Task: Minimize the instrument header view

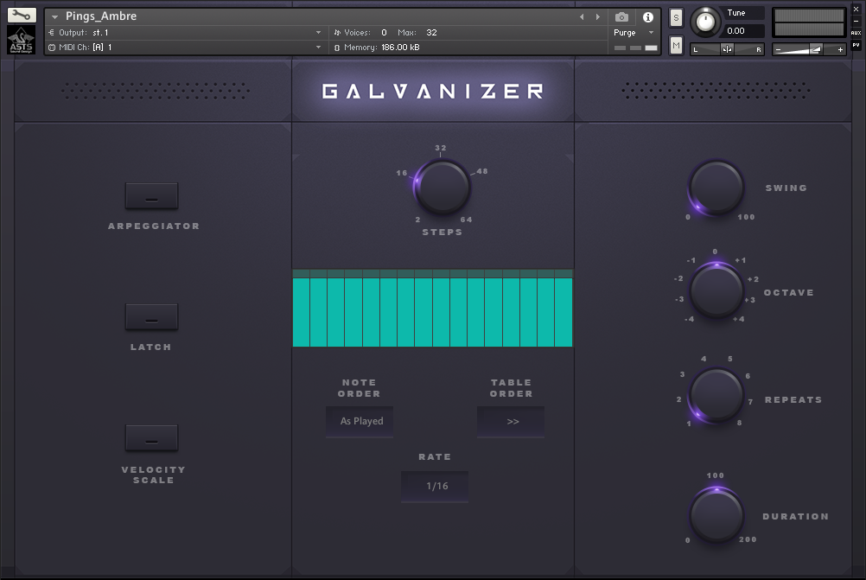Action: tap(856, 21)
